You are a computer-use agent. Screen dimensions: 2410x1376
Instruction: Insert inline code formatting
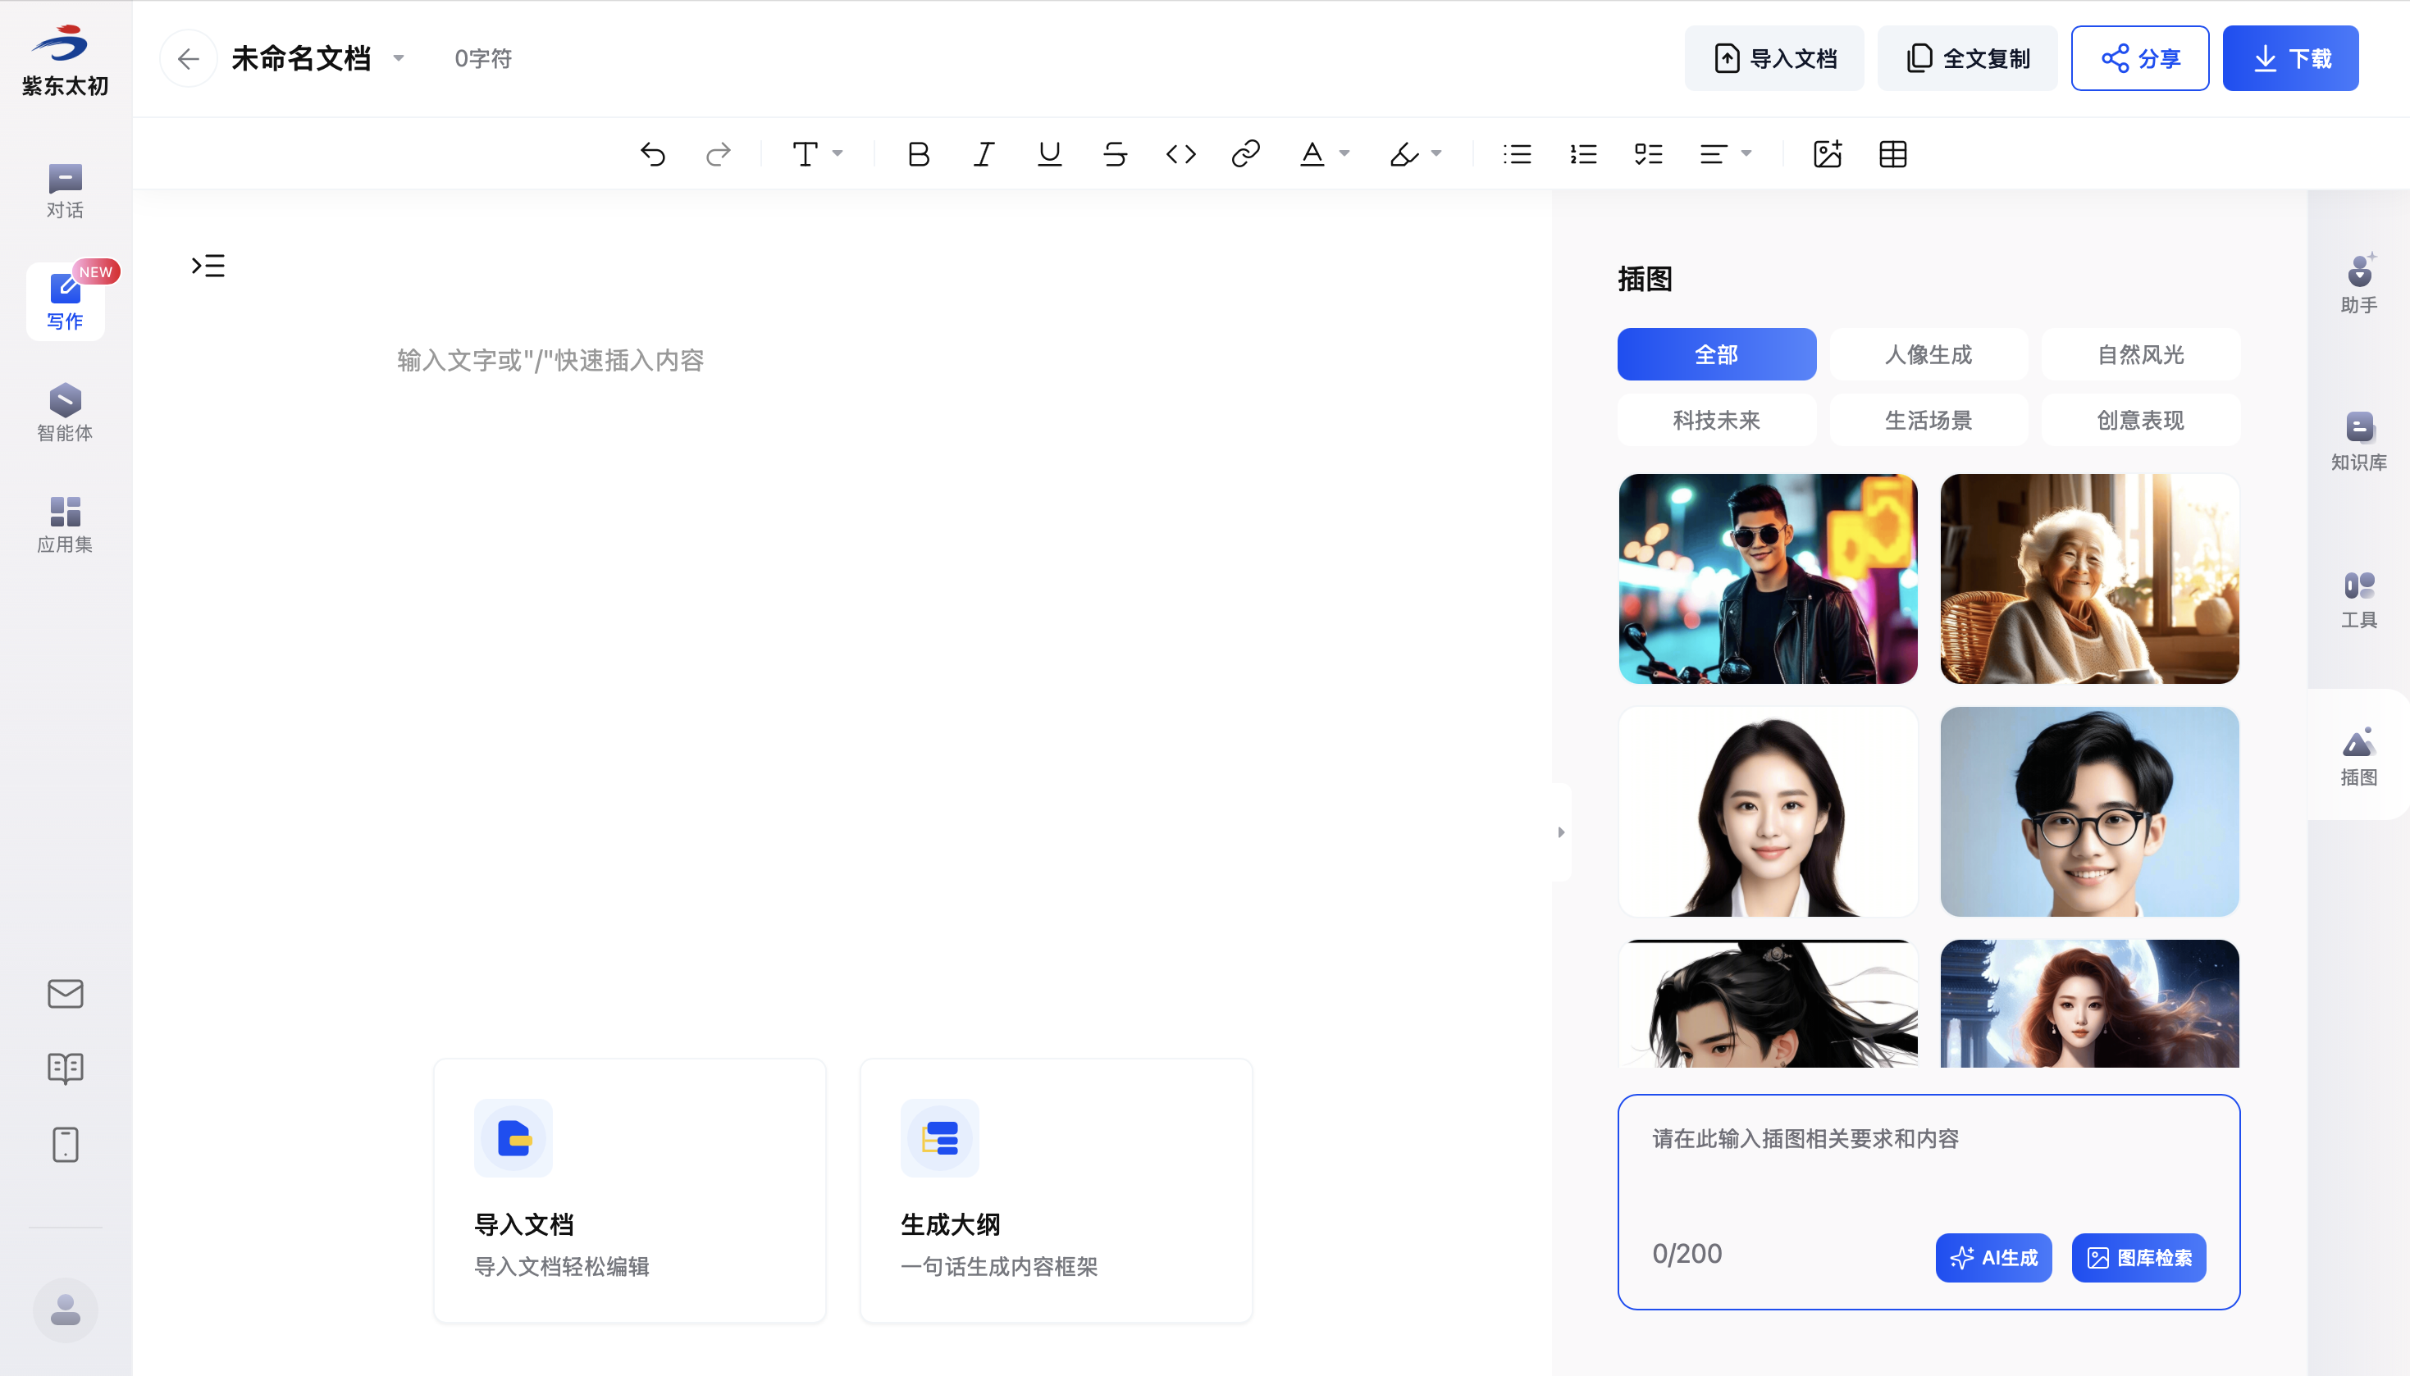click(x=1180, y=154)
